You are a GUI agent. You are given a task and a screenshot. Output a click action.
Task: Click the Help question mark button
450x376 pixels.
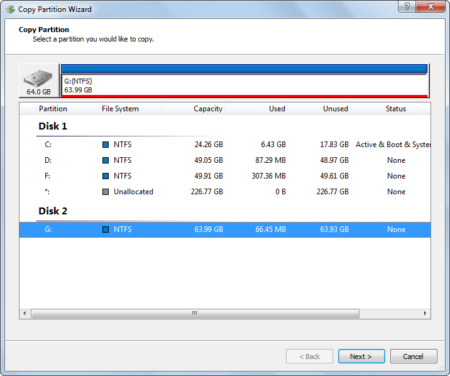coord(407,6)
